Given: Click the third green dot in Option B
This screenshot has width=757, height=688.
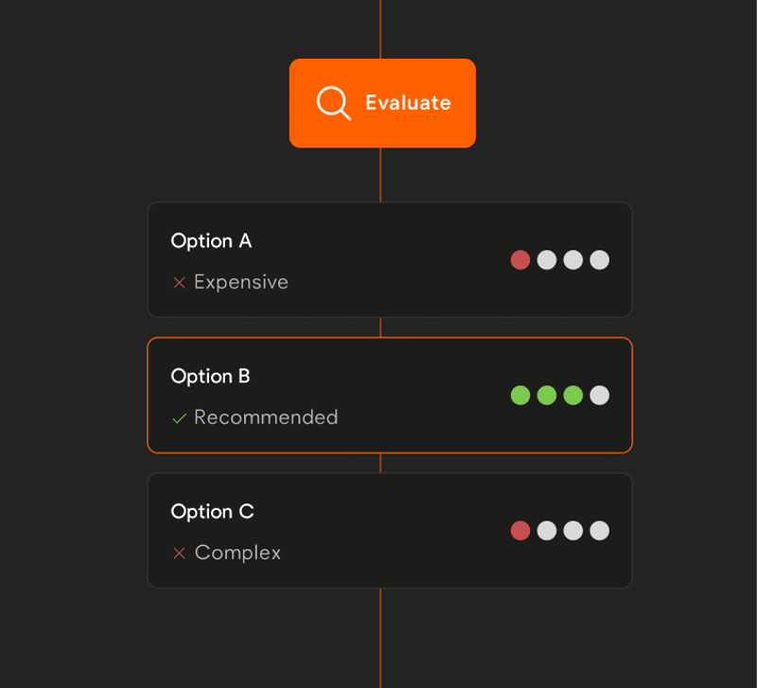Looking at the screenshot, I should [573, 395].
